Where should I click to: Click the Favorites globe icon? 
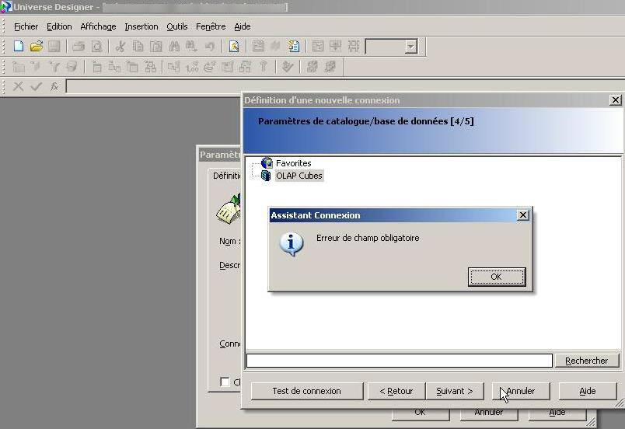tap(267, 163)
